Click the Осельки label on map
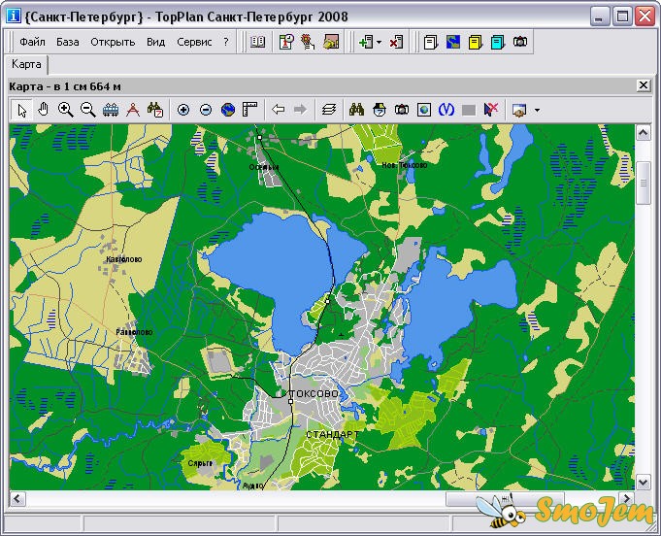The width and height of the screenshot is (661, 536). (264, 167)
